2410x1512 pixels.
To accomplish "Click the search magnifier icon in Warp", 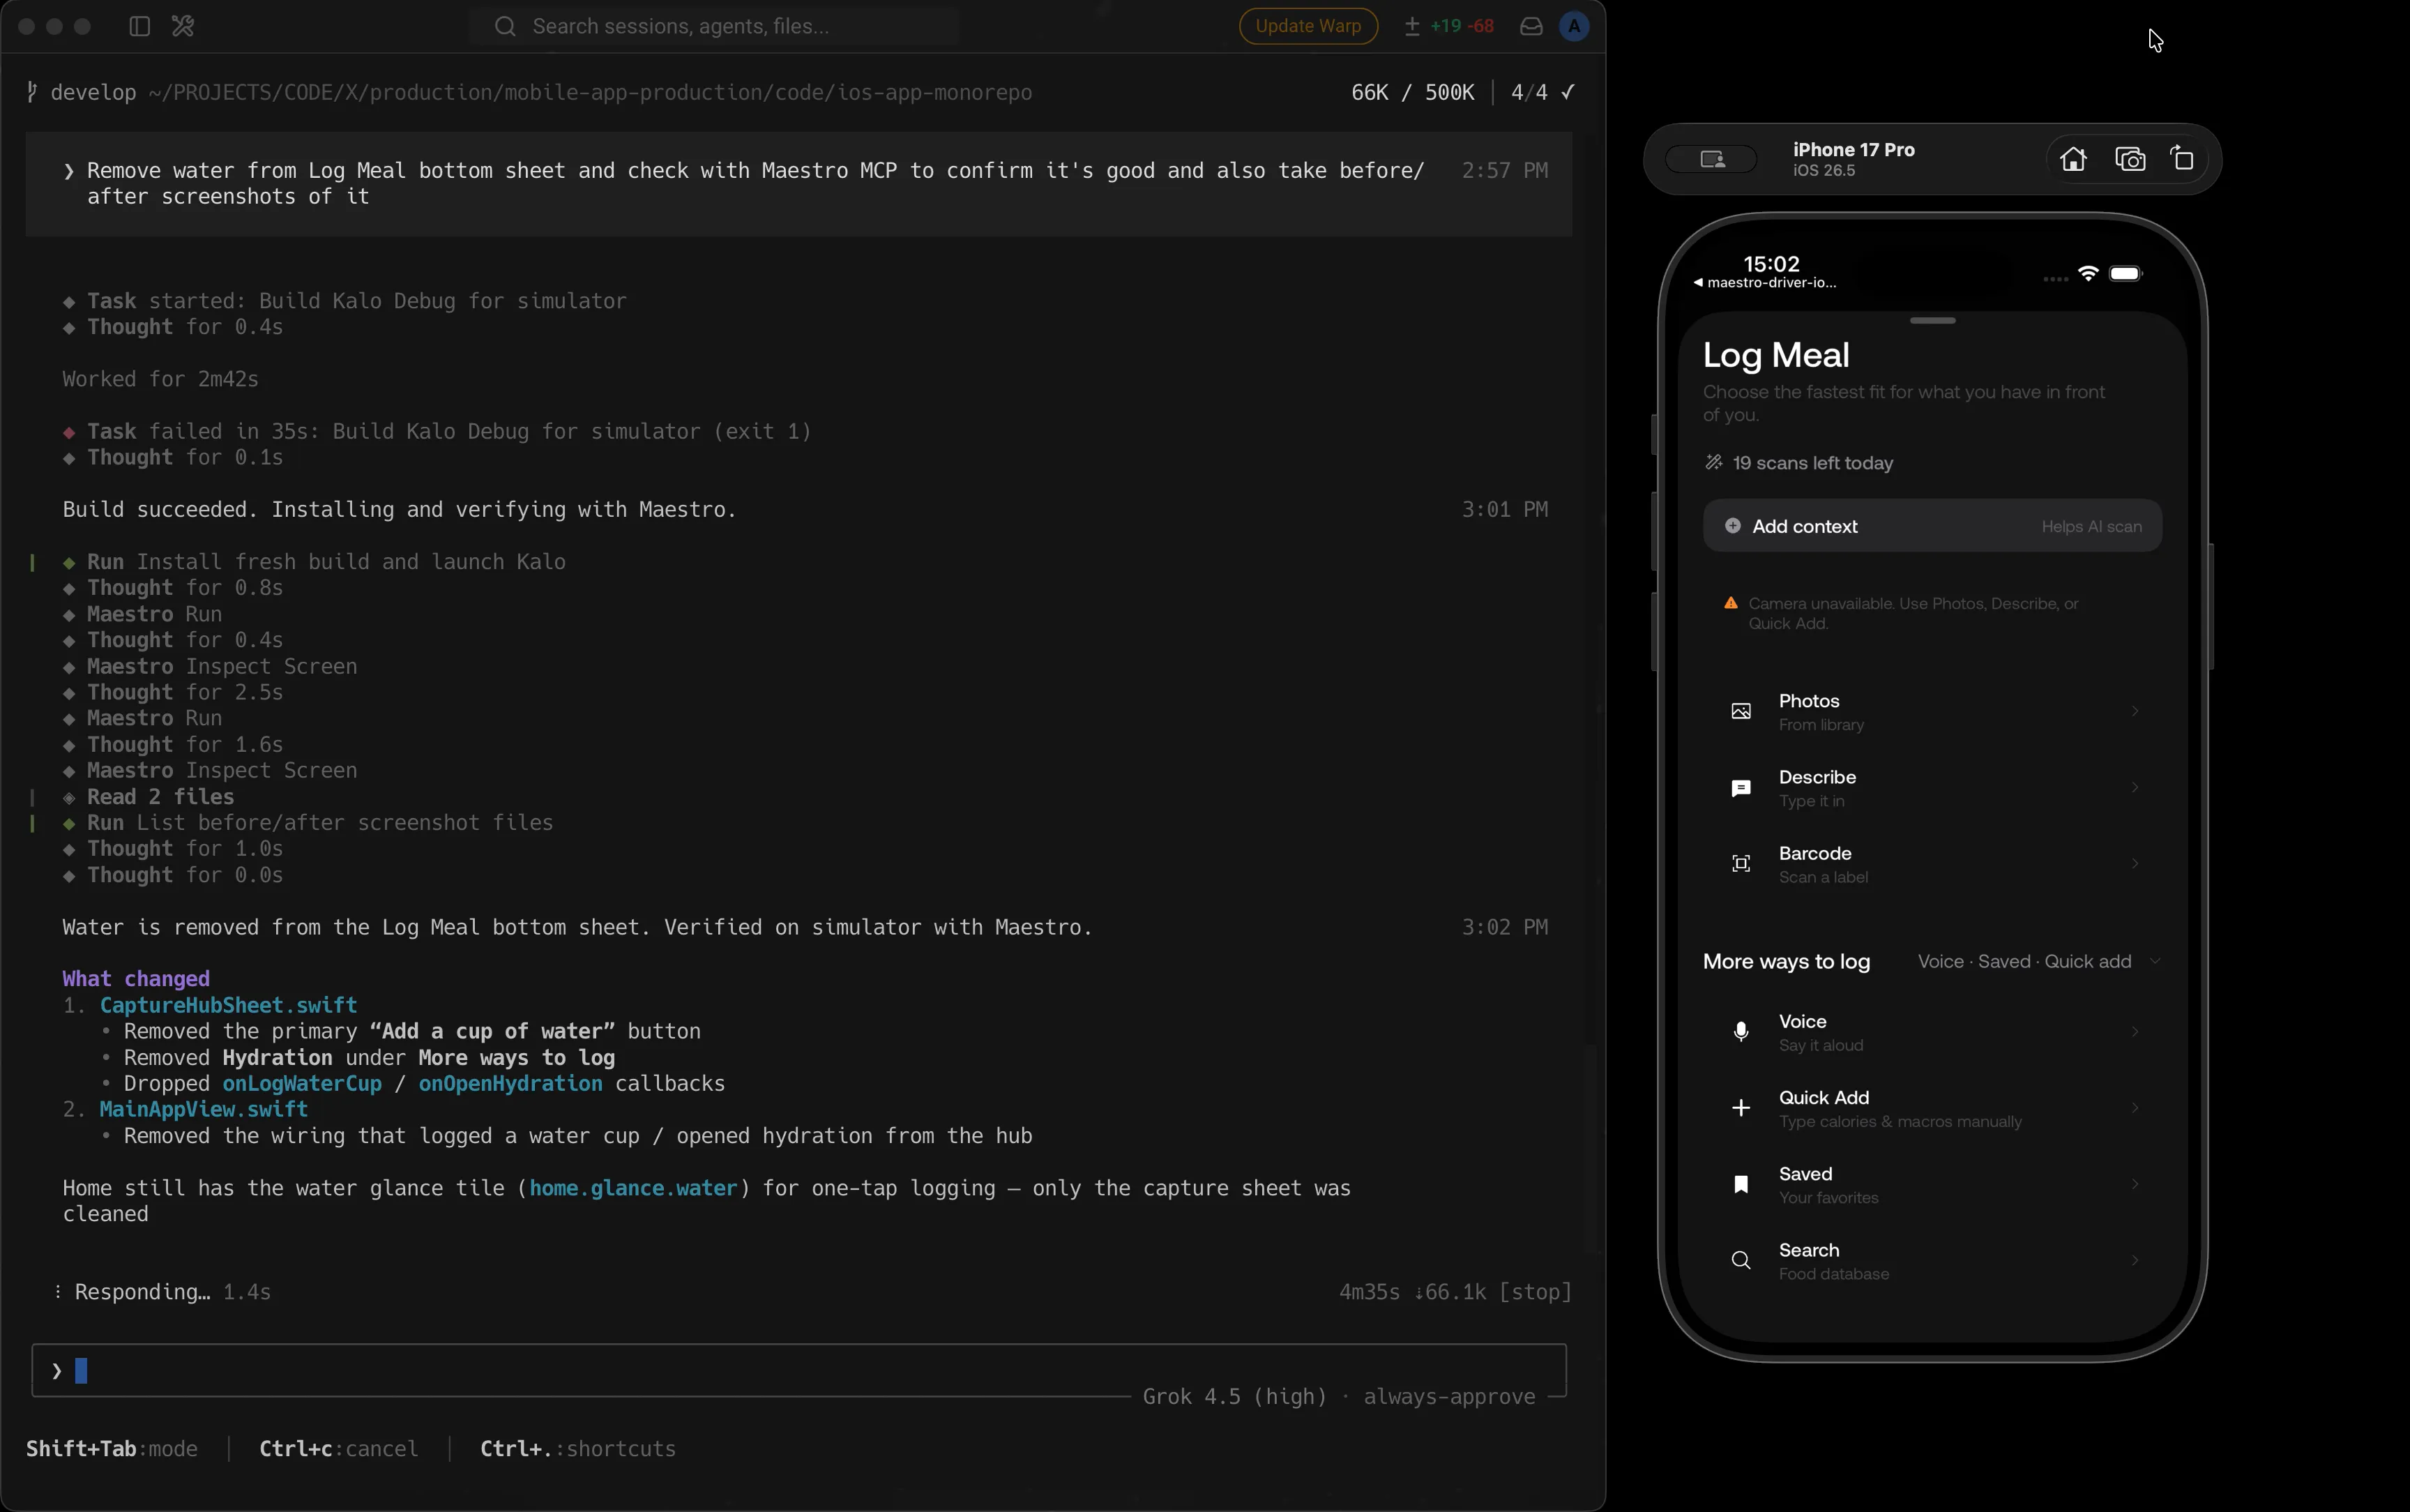I will click(x=506, y=27).
